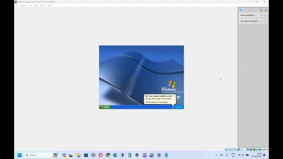Click the XP tray security shield icon
This screenshot has width=283, height=159.
[x=174, y=107]
